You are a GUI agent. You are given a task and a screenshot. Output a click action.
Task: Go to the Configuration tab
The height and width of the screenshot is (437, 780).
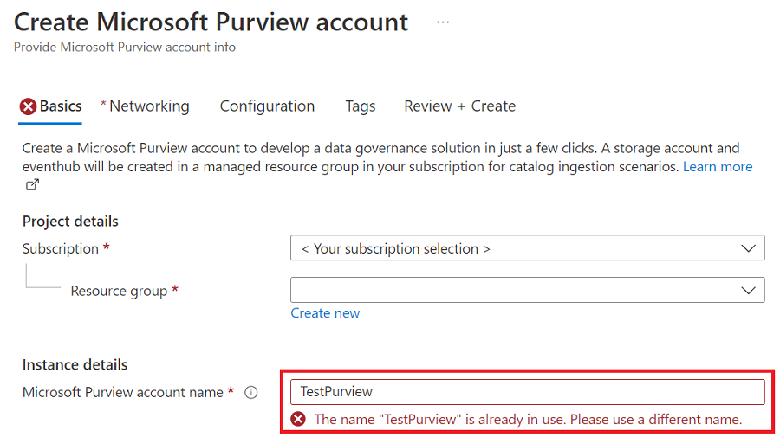267,106
